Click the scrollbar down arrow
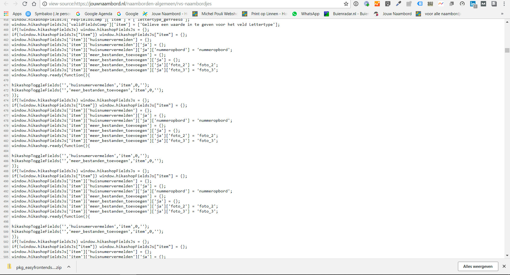 507,256
